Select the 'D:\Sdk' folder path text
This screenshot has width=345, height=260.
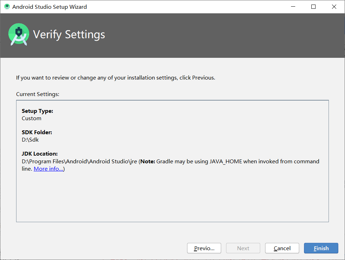pos(30,140)
